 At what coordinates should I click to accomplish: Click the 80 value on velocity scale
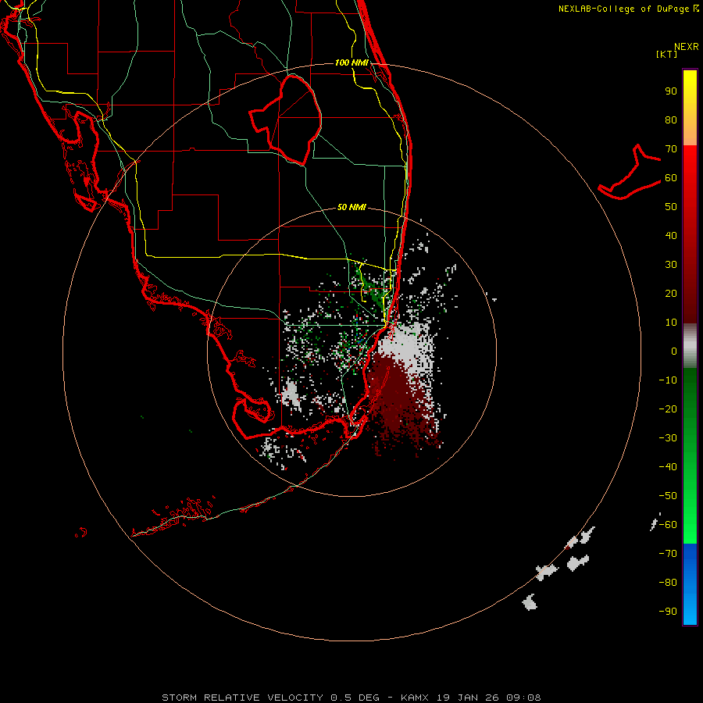click(x=671, y=120)
